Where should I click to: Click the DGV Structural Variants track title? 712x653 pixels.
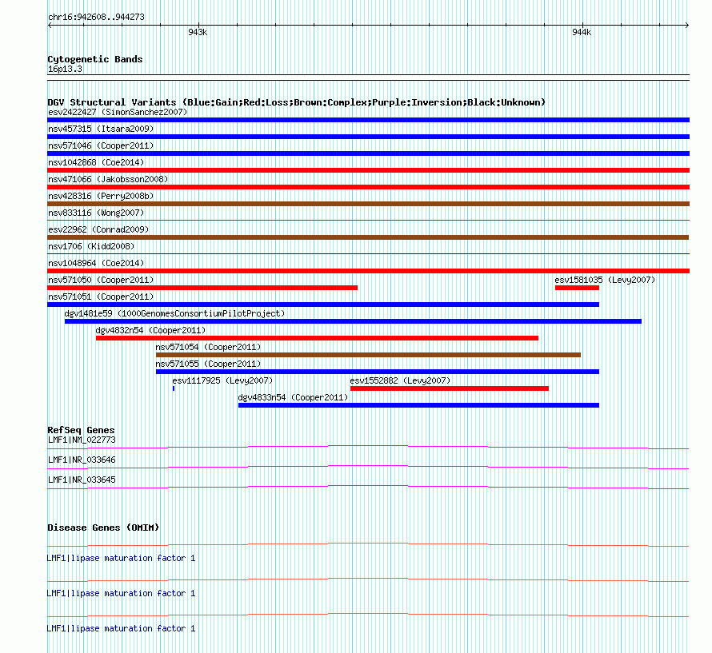click(x=297, y=102)
